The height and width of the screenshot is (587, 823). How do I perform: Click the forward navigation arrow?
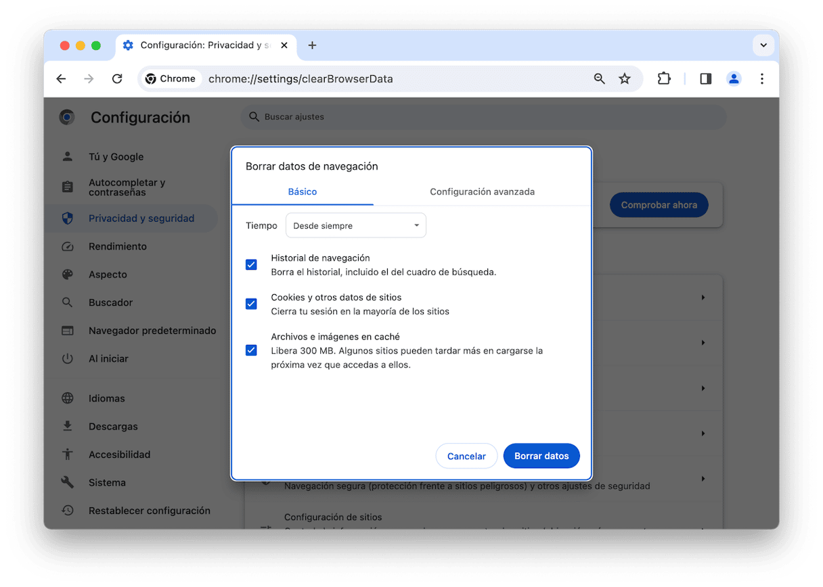pos(89,79)
